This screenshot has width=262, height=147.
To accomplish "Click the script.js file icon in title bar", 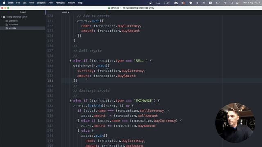I will (x=109, y=8).
